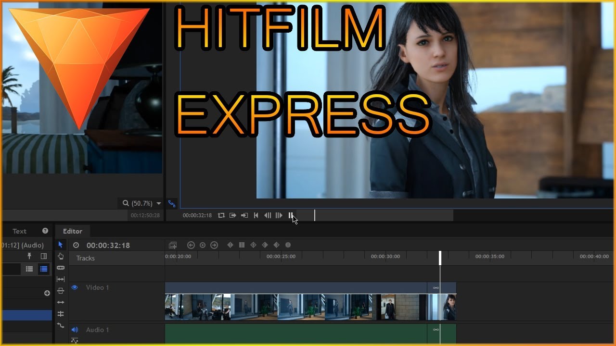Go to next keyframe
Viewport: 616px width, 346px height.
coord(214,245)
